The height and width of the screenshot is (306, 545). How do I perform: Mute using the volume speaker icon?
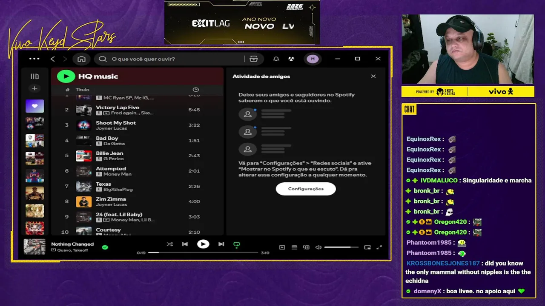click(x=318, y=247)
